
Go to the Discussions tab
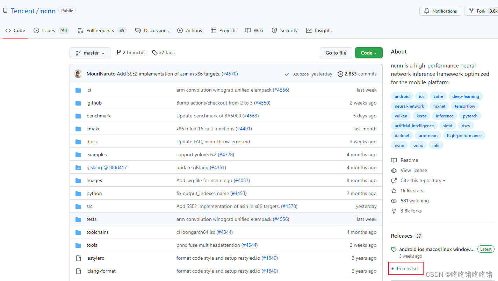[x=152, y=30]
